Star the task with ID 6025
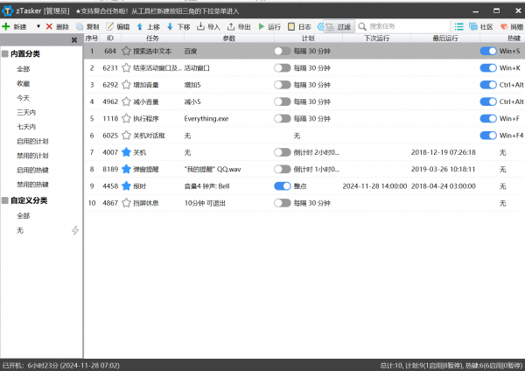 (126, 136)
